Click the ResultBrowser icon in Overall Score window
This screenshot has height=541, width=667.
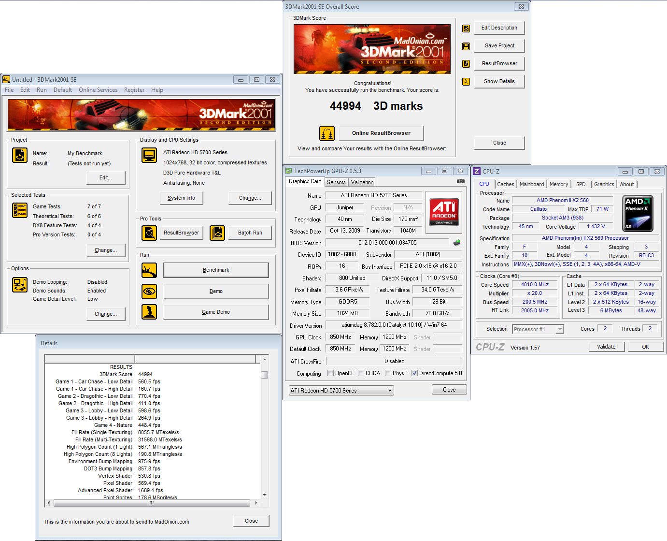tap(466, 64)
